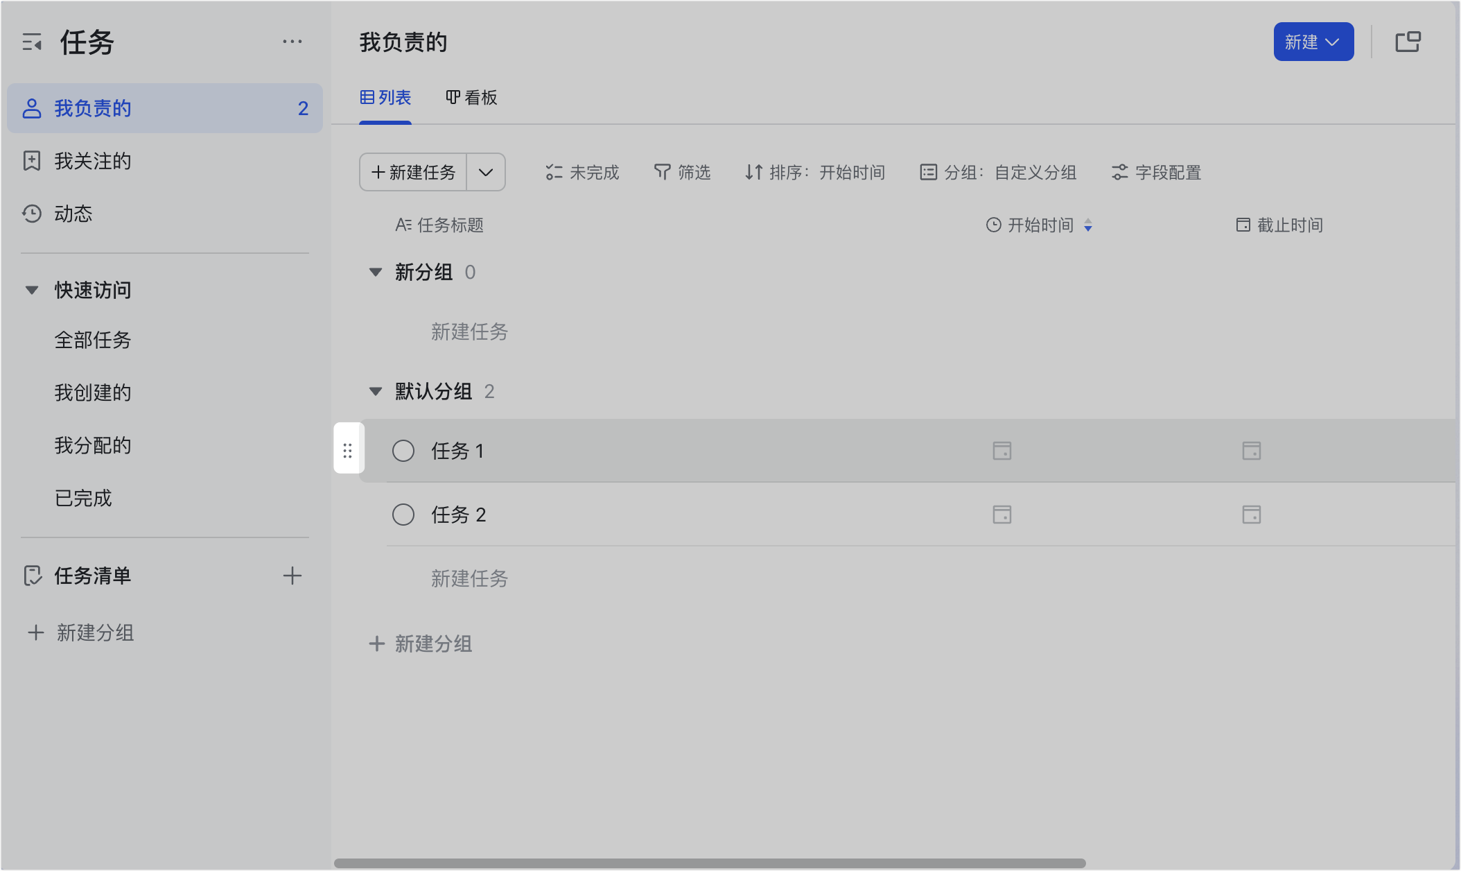Mark 任务 1 as complete
The width and height of the screenshot is (1461, 871).
click(403, 451)
